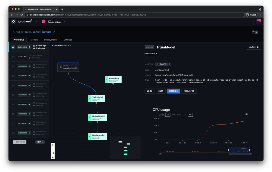Click the green checkmark on the DeployModel node

click(x=90, y=136)
